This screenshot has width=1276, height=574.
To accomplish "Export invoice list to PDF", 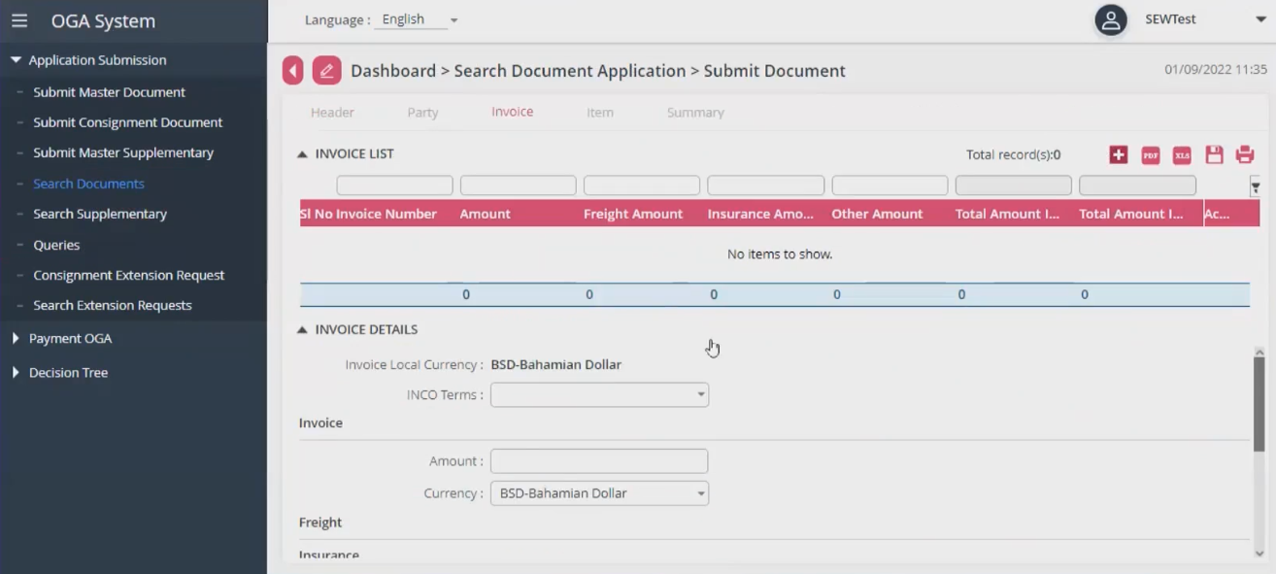I will pos(1150,154).
